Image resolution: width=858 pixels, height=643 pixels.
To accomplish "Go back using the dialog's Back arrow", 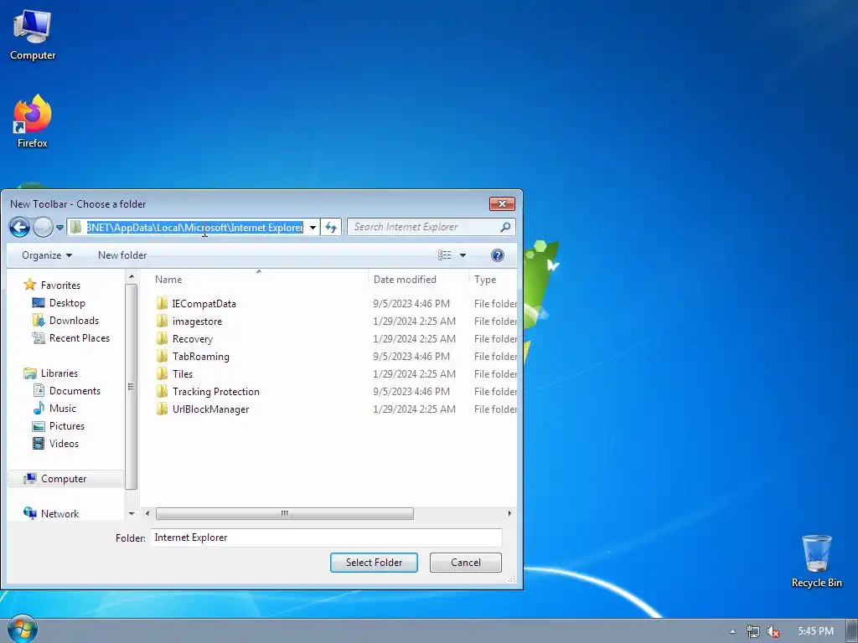I will pos(19,227).
